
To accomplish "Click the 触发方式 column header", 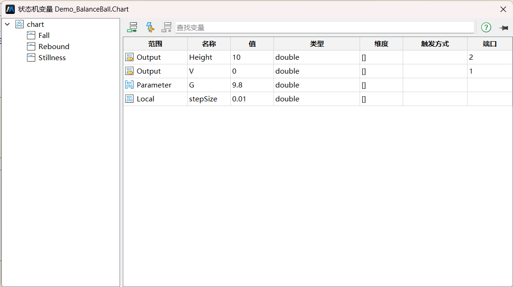I will (x=435, y=44).
